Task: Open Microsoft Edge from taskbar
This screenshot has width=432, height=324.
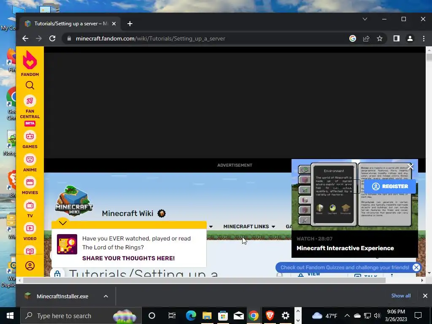Action: (x=191, y=316)
